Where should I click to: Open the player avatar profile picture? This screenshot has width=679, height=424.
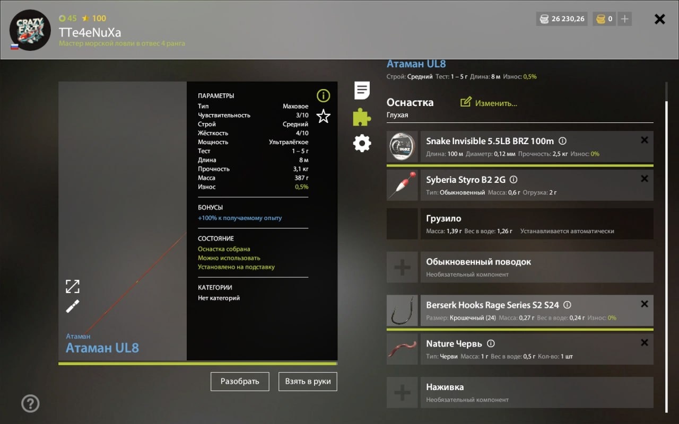(30, 30)
